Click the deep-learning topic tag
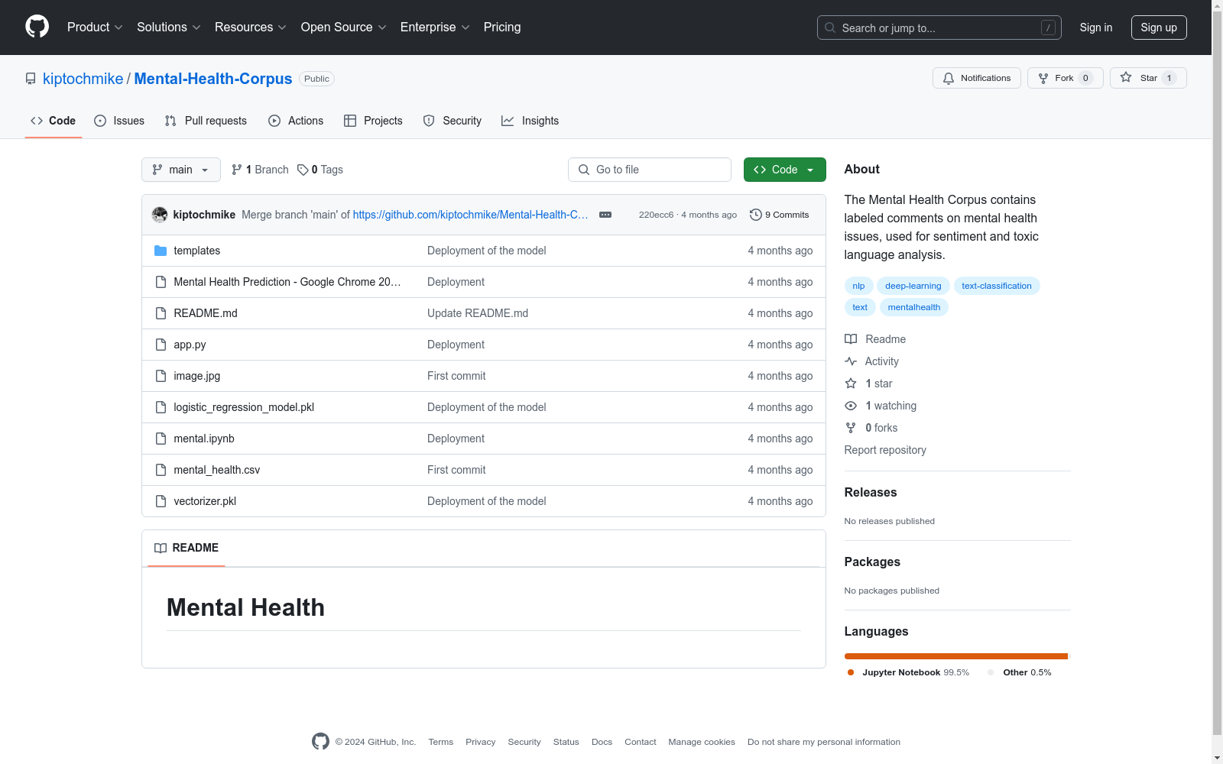This screenshot has width=1223, height=764. [913, 286]
